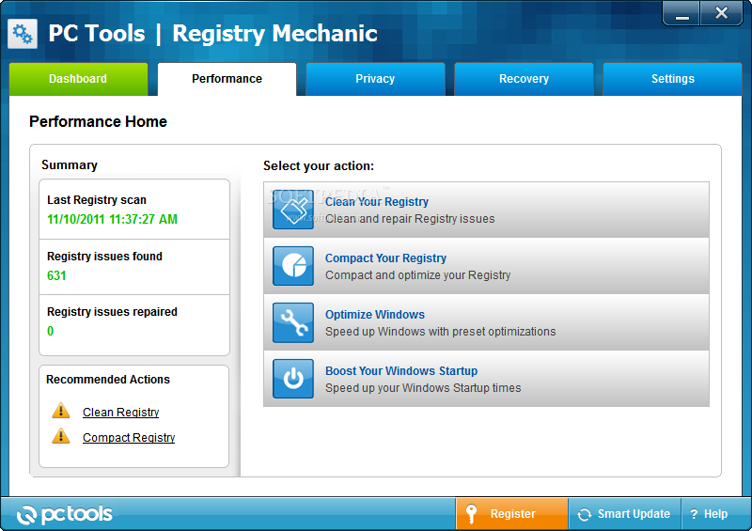Click the Optimize Windows wrench icon
752x531 pixels.
click(293, 322)
